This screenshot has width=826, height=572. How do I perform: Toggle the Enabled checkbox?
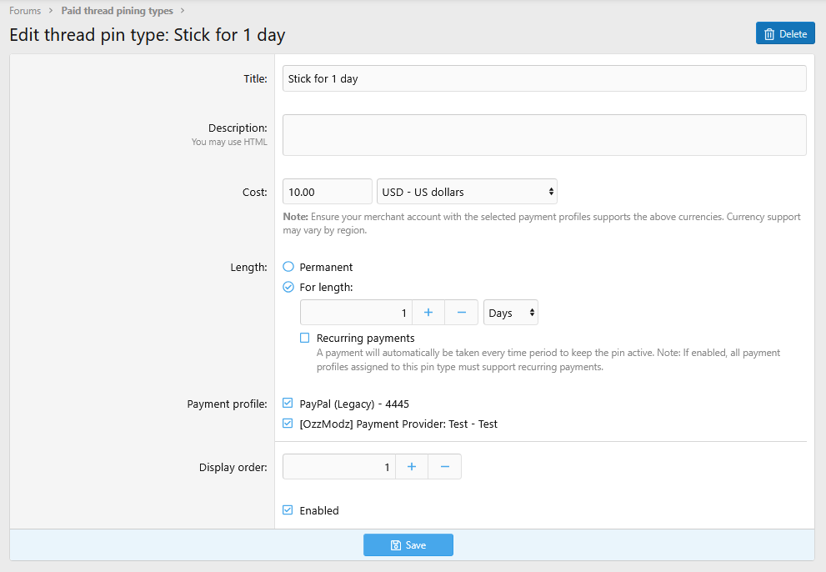[288, 509]
